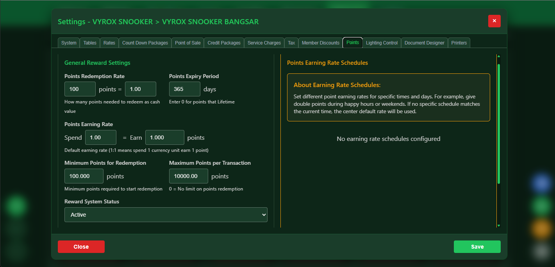View the Service Charges tab
The width and height of the screenshot is (555, 267).
264,43
